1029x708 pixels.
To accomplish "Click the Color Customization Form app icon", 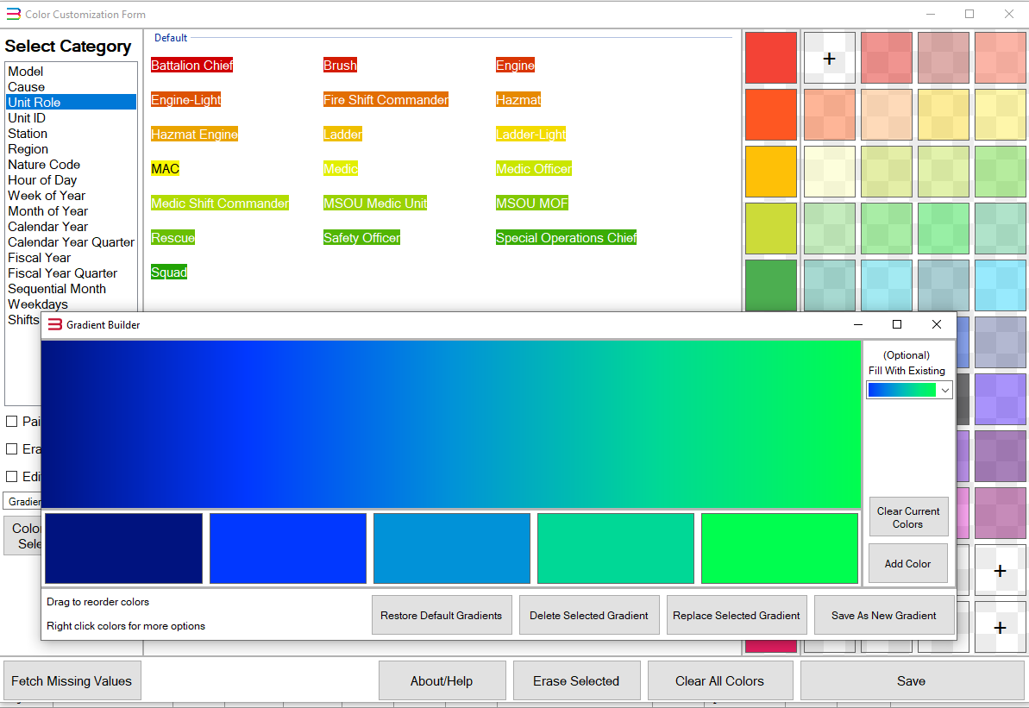I will (13, 15).
